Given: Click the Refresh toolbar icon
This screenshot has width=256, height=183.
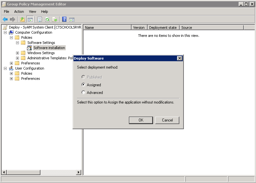Looking at the screenshot, I should [47, 19].
